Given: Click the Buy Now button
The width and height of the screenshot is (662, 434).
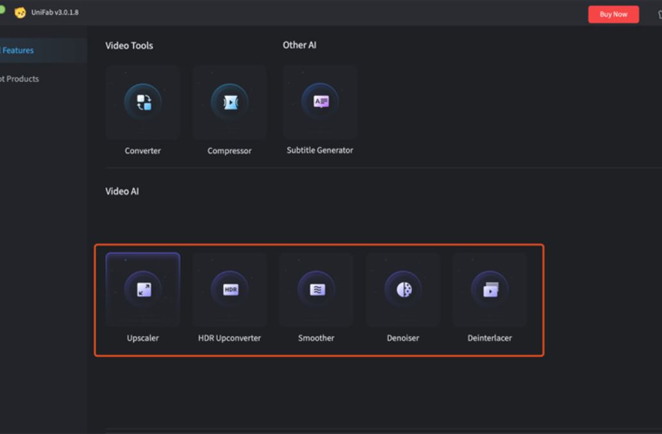Looking at the screenshot, I should [613, 14].
